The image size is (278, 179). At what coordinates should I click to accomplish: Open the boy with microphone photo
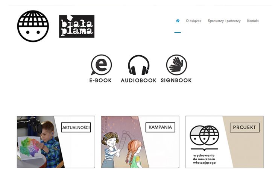[39, 142]
